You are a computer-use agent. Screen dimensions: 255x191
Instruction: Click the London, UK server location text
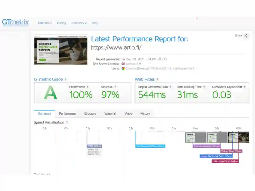click(x=134, y=64)
